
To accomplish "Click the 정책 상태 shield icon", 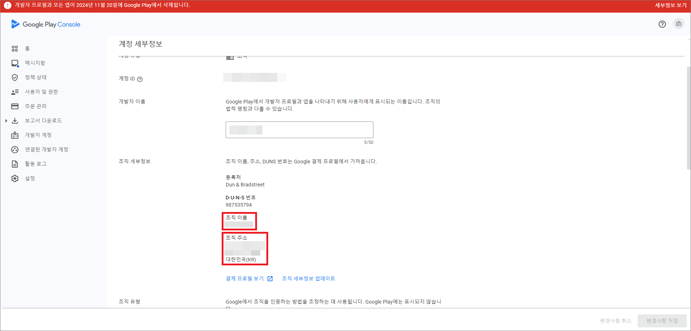I will tap(15, 78).
